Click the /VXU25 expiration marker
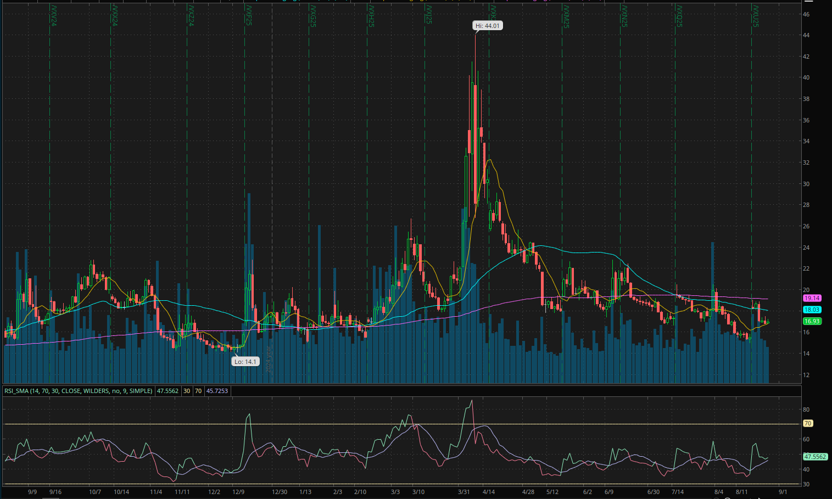The image size is (832, 499). (756, 15)
